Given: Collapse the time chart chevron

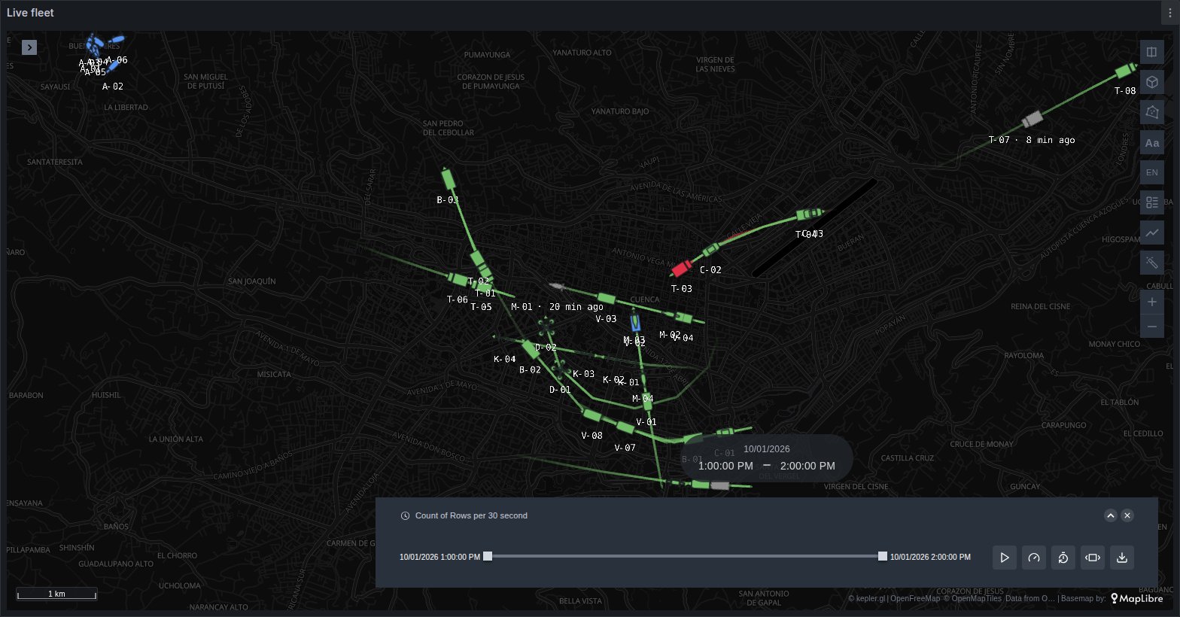Looking at the screenshot, I should point(1110,515).
